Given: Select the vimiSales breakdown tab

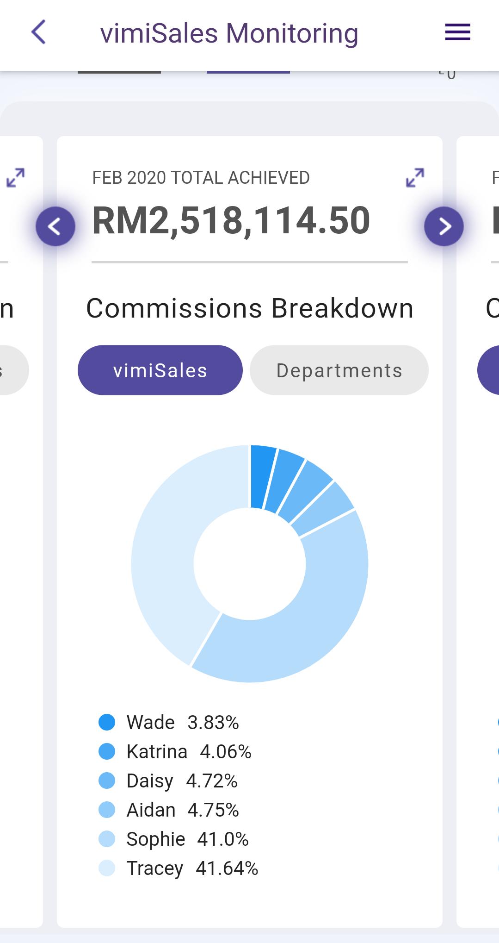Looking at the screenshot, I should point(160,370).
